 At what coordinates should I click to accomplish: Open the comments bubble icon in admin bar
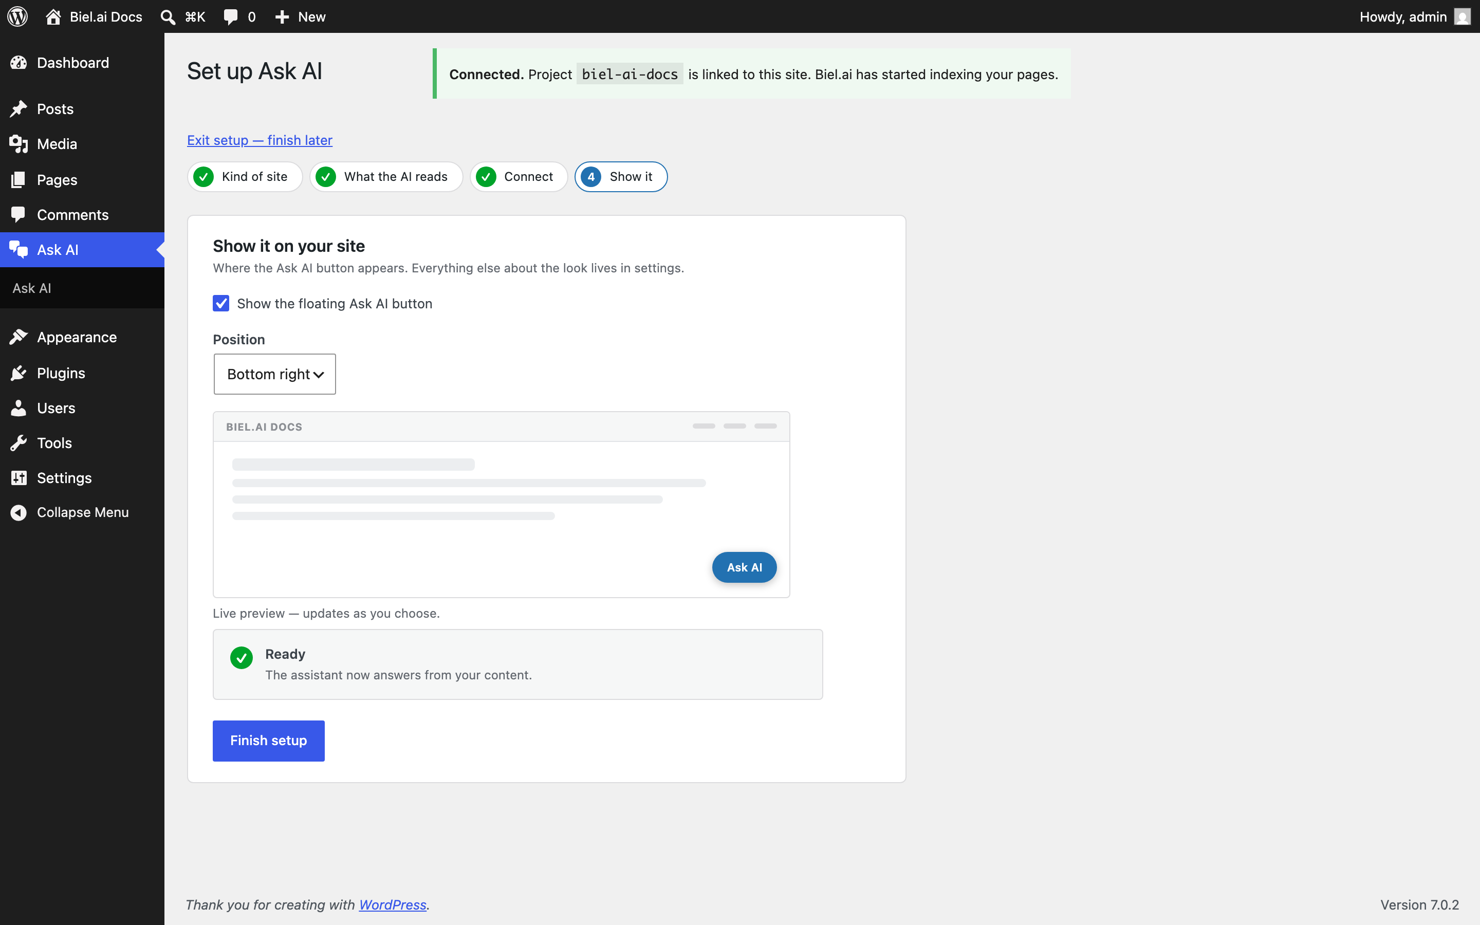[x=231, y=17]
